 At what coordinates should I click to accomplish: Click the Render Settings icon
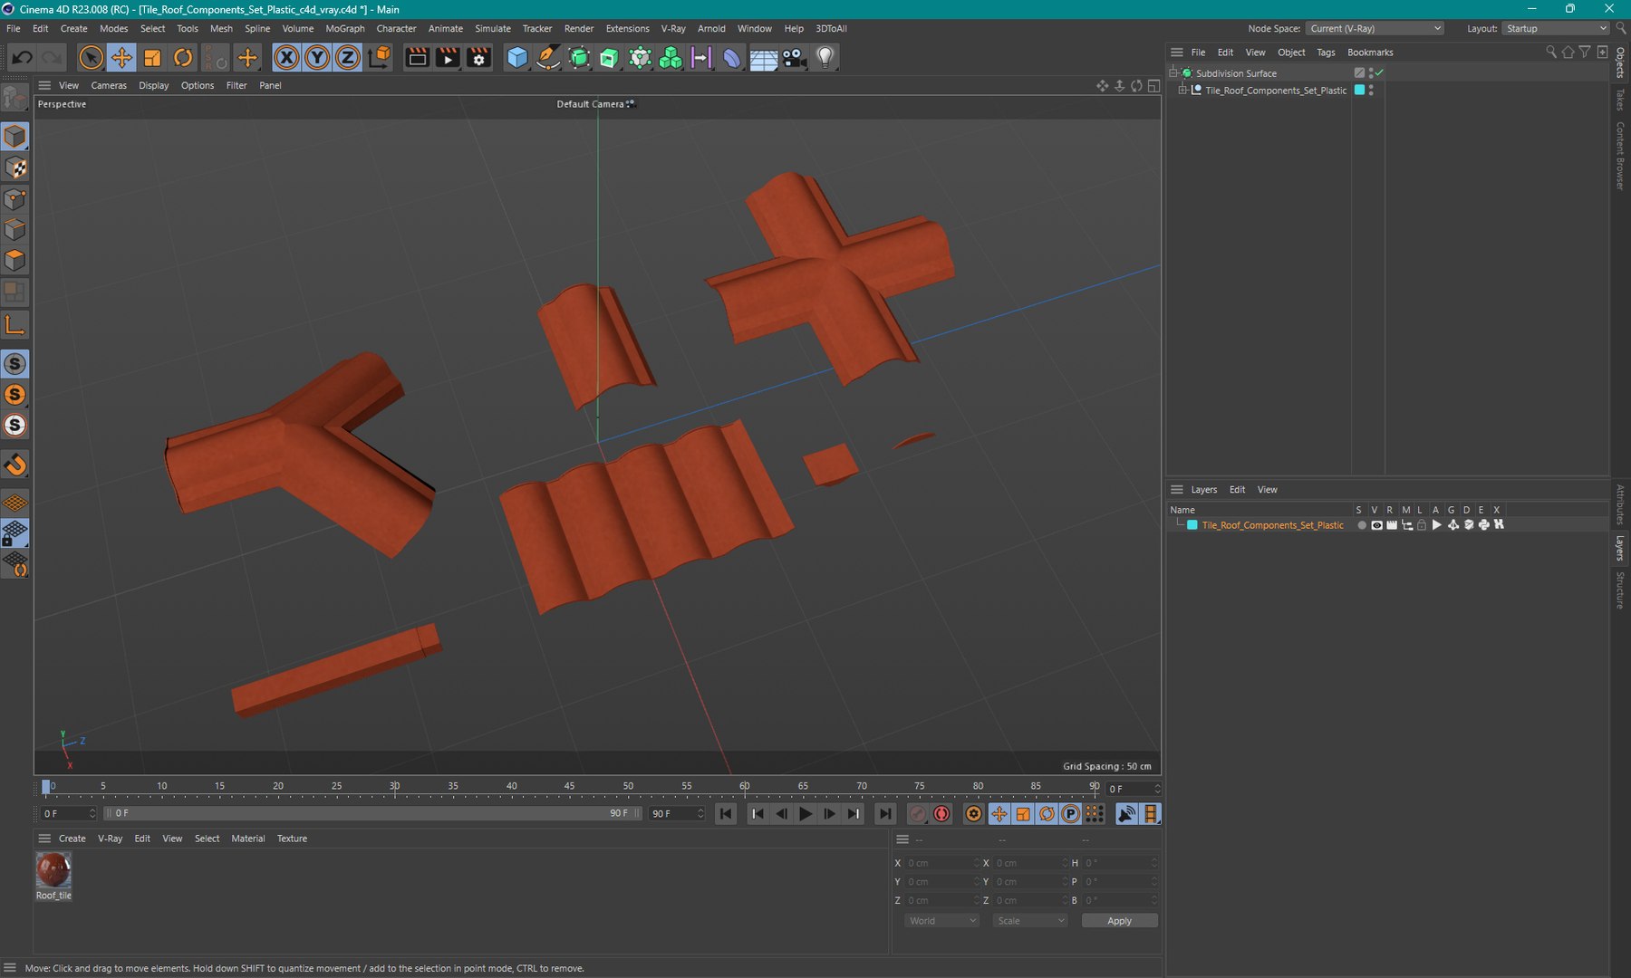click(x=479, y=58)
